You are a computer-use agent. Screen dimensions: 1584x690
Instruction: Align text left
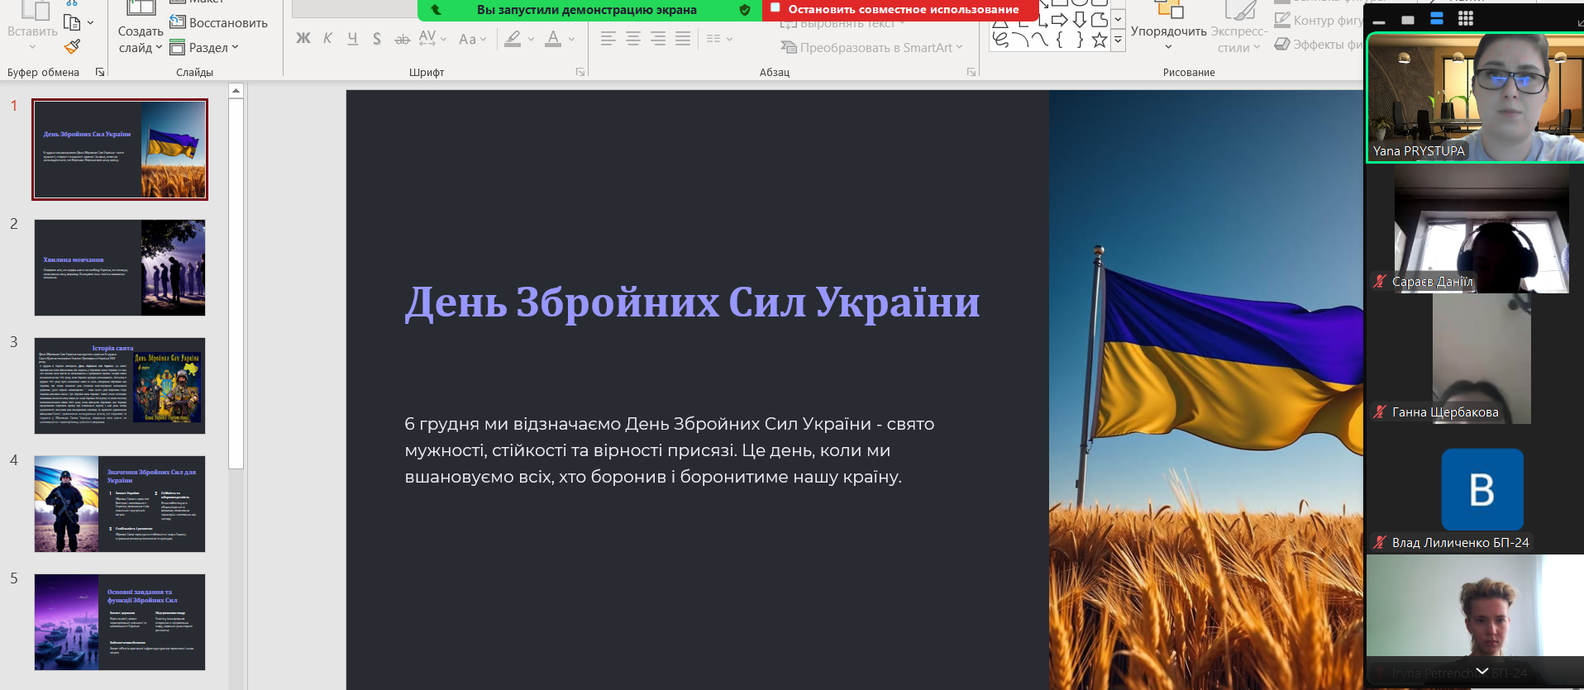coord(608,38)
